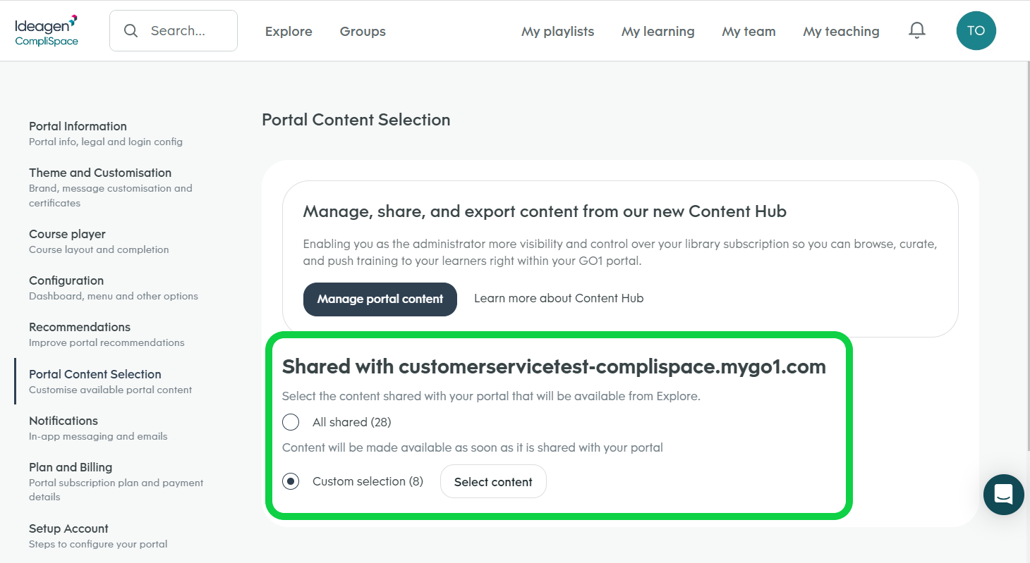
Task: Click inside the Search input field
Action: coord(183,30)
